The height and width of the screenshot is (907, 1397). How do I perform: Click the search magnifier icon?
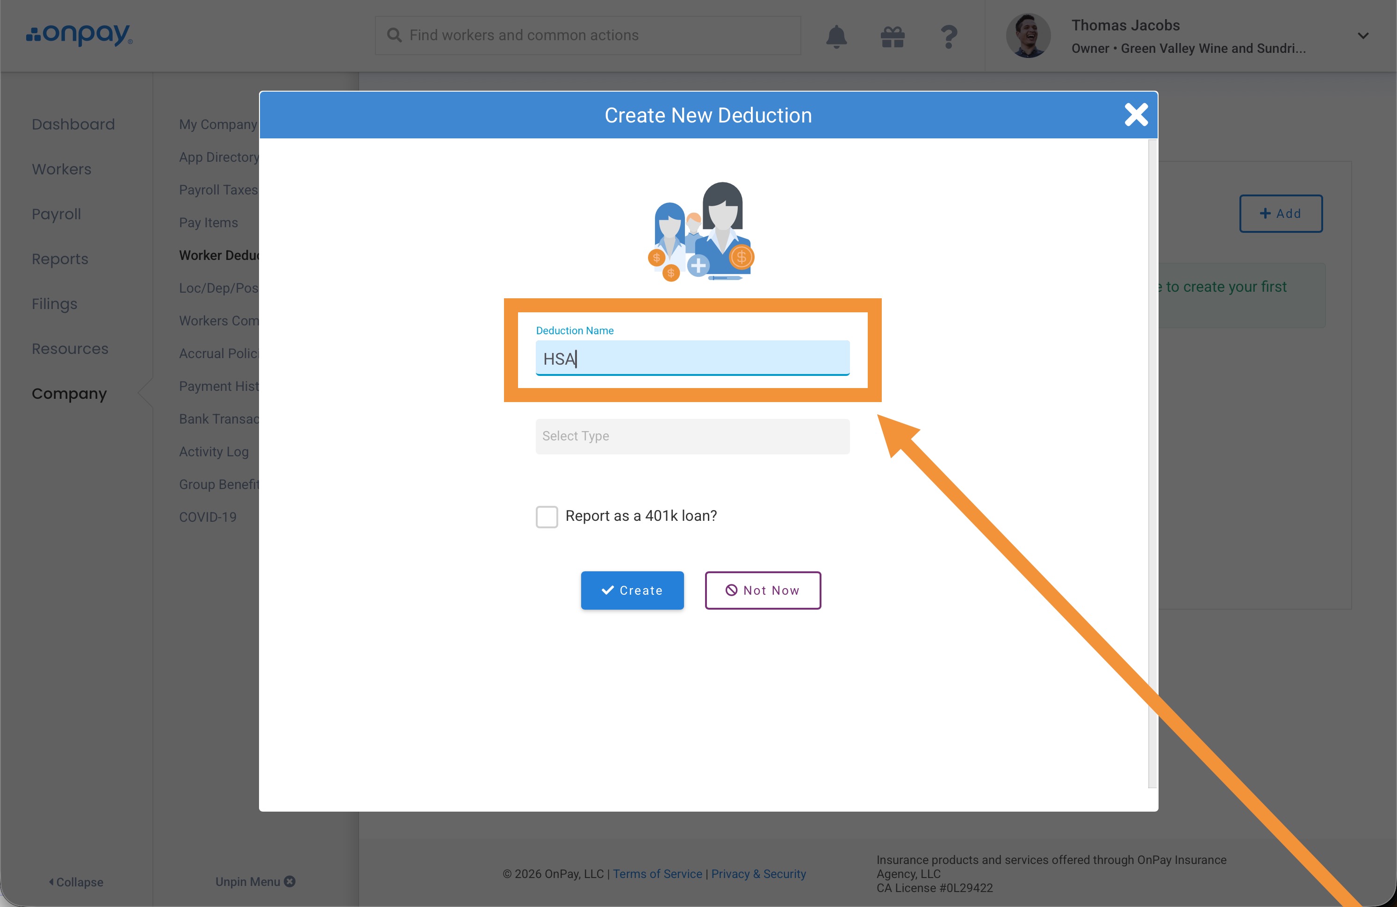point(395,35)
